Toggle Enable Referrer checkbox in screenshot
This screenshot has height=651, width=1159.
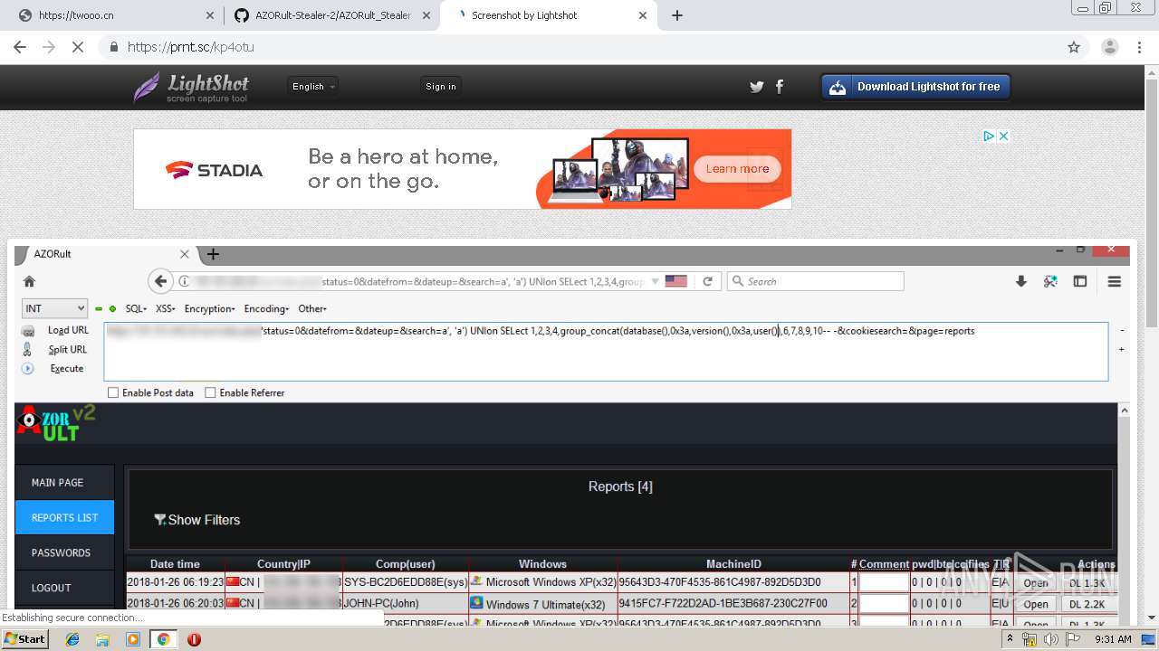210,392
